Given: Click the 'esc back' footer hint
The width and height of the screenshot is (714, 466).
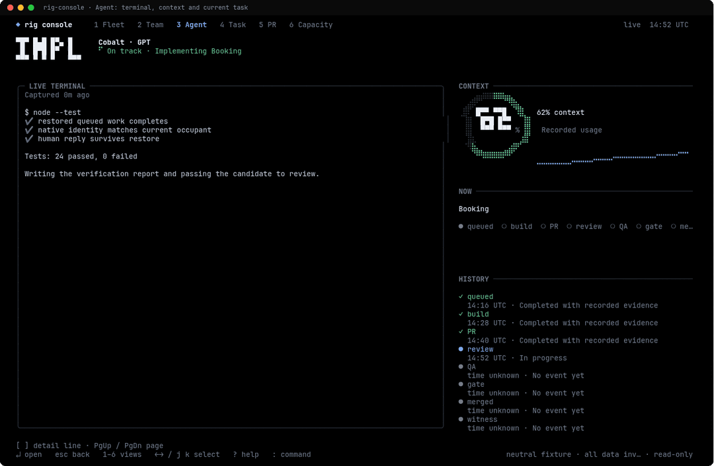Looking at the screenshot, I should 73,454.
